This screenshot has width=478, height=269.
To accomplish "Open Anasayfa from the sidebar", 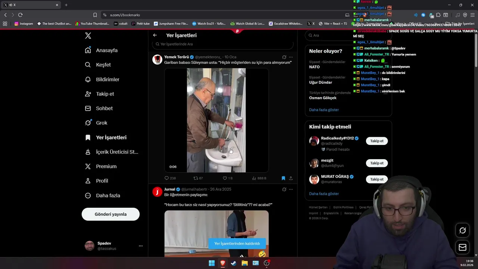I will [102, 50].
